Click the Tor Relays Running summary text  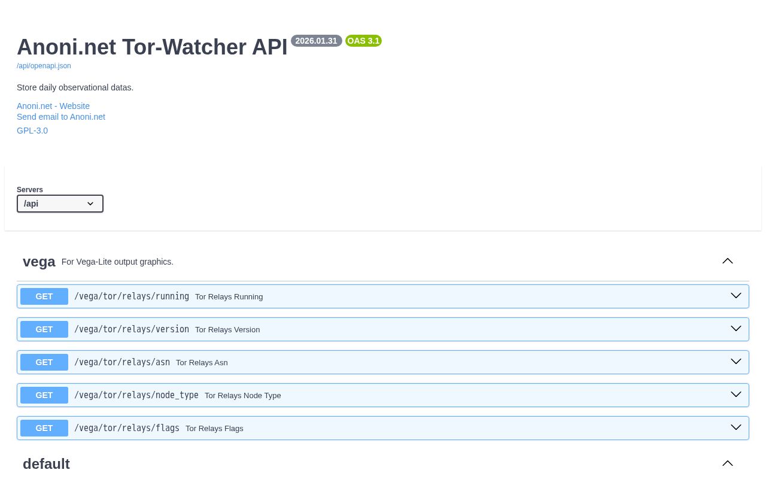point(229,297)
